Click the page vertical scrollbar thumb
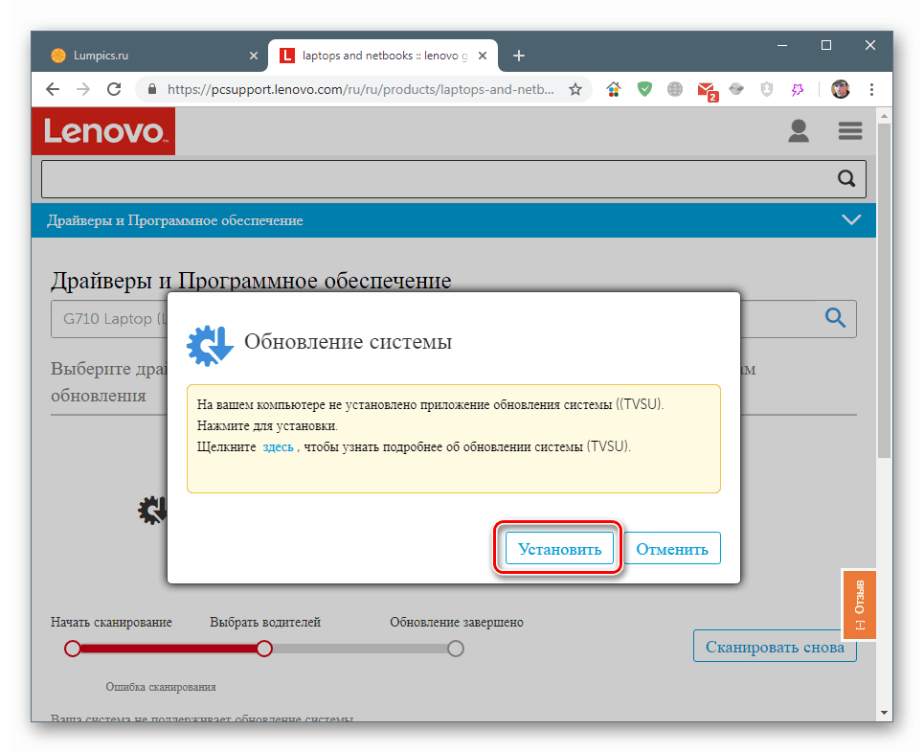This screenshot has width=924, height=753. tap(884, 291)
